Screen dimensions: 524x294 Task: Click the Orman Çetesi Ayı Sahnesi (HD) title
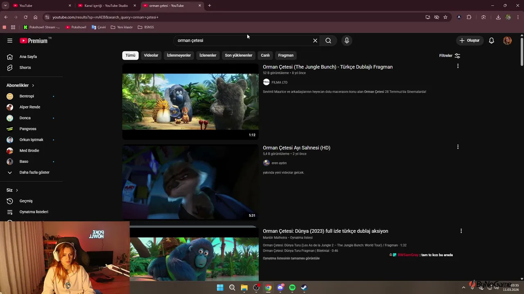click(296, 148)
